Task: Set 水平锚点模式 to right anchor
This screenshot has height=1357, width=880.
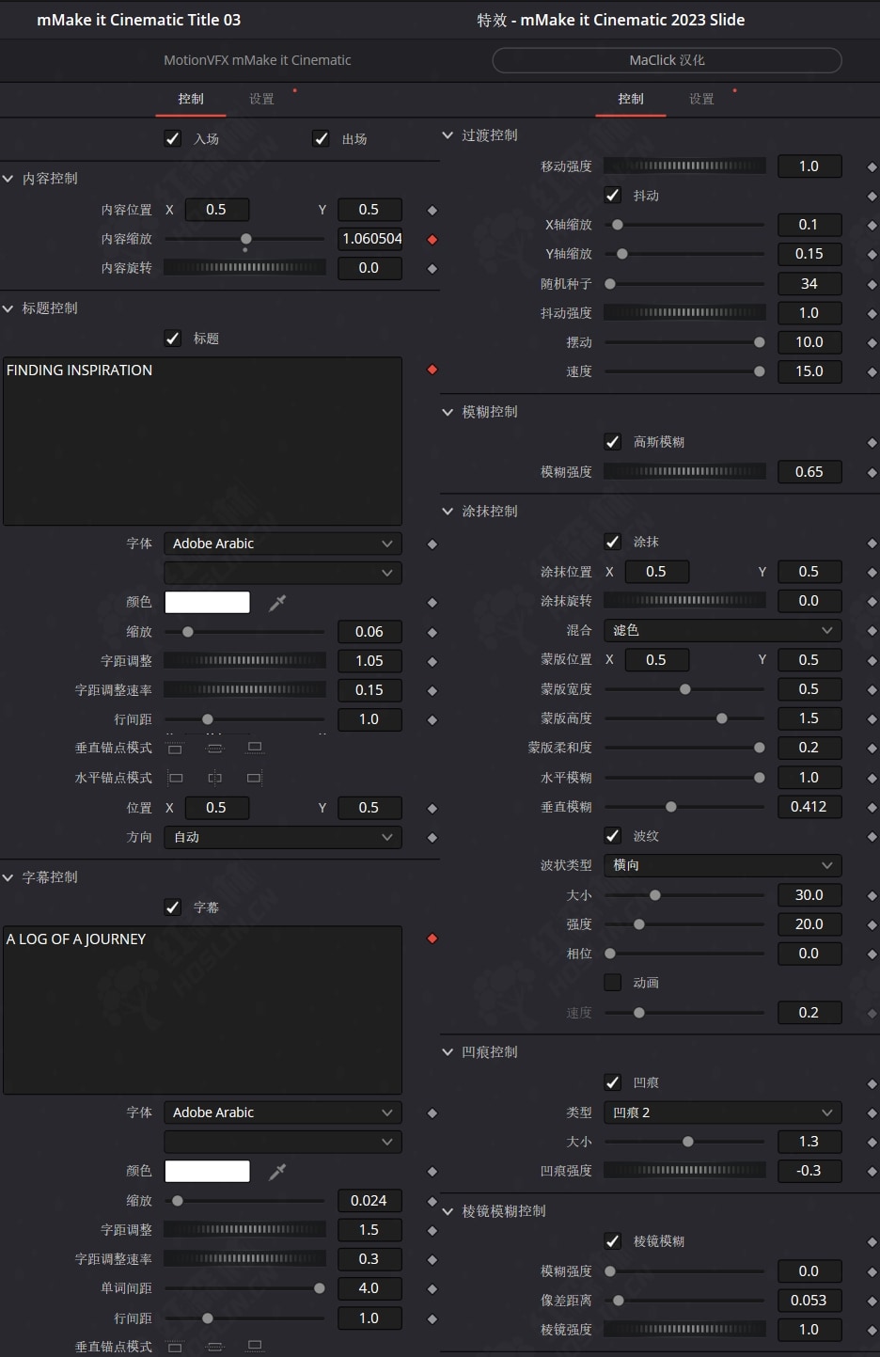Action: (255, 778)
